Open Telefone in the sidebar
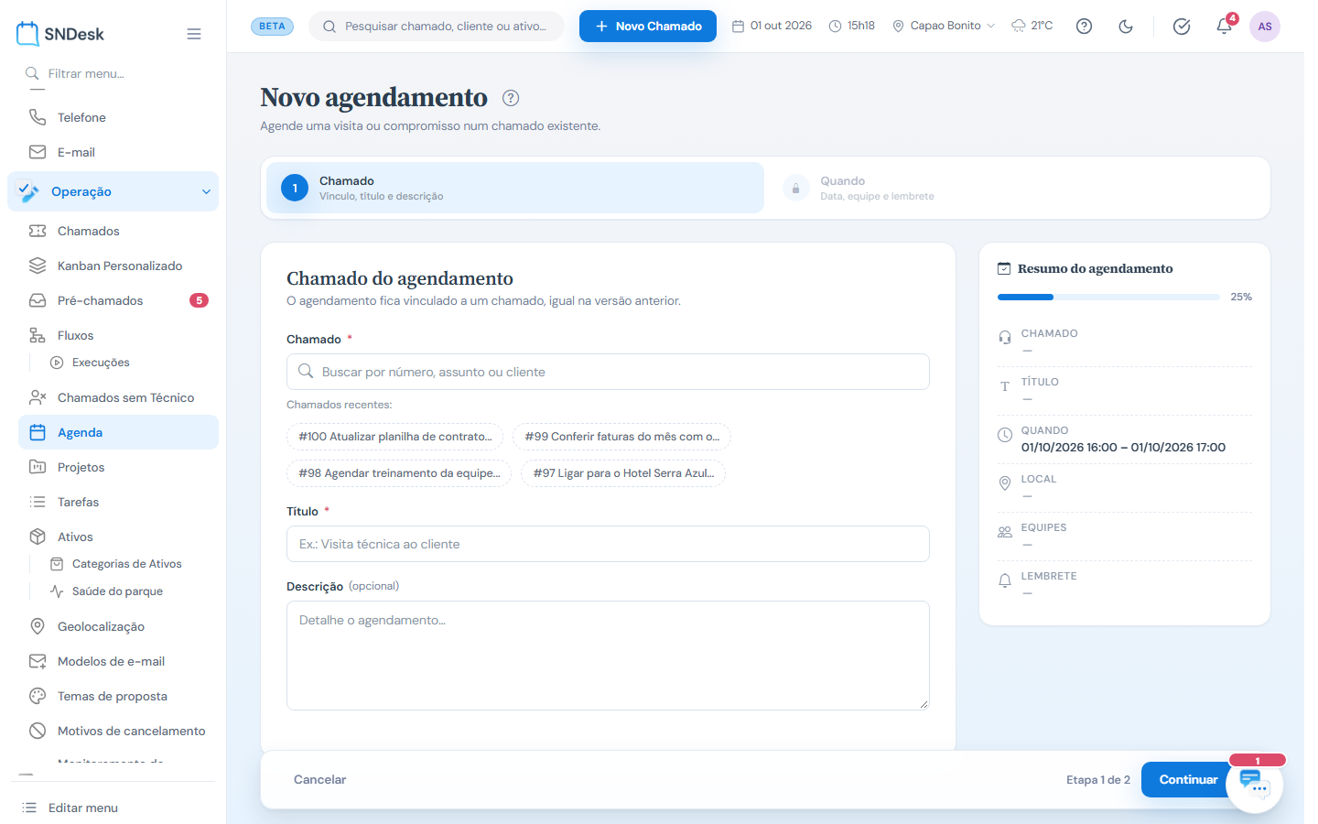 coord(113,117)
